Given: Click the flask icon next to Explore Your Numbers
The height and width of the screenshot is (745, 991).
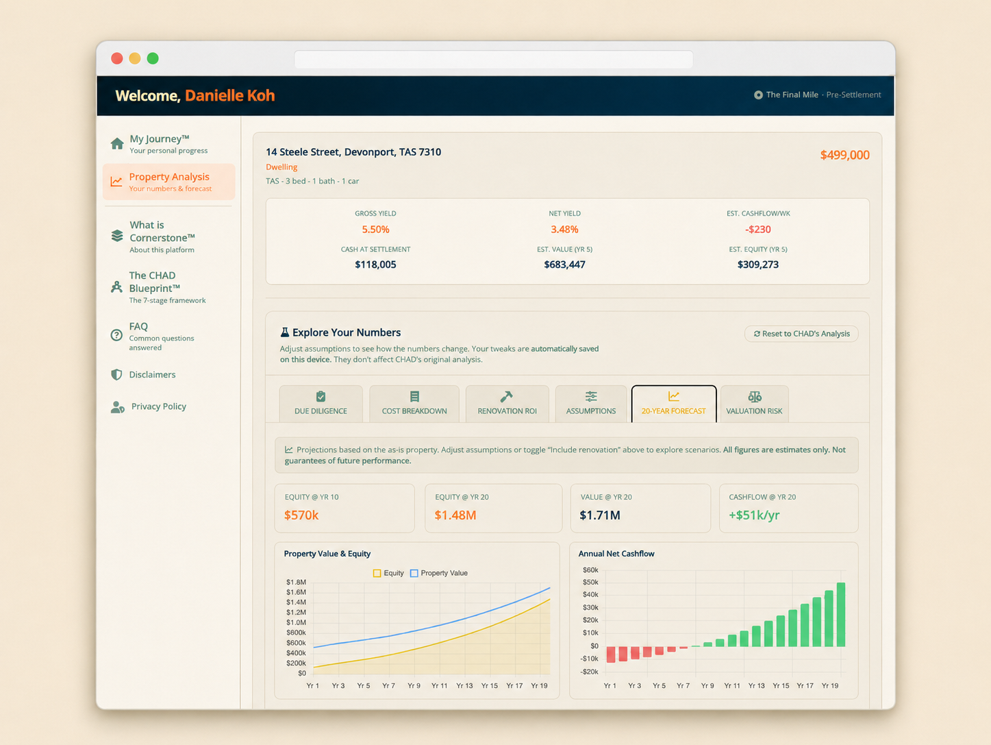Looking at the screenshot, I should (284, 332).
